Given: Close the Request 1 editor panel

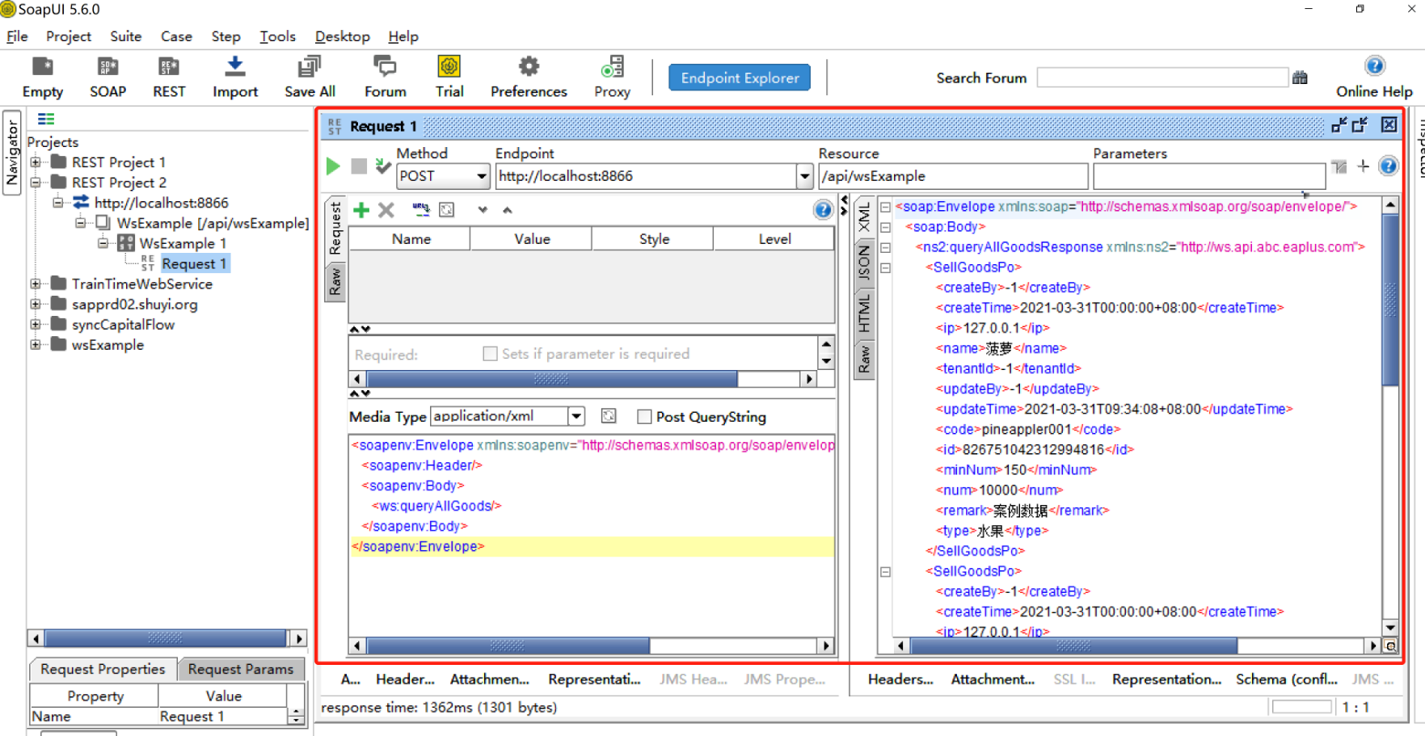Looking at the screenshot, I should click(x=1389, y=124).
